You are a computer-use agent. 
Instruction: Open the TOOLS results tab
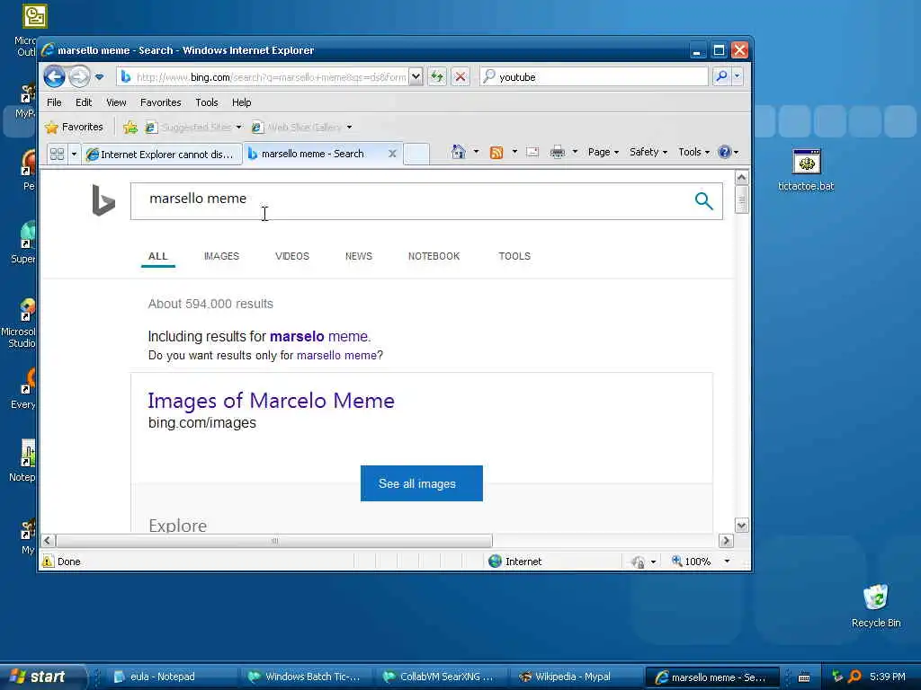click(x=514, y=256)
